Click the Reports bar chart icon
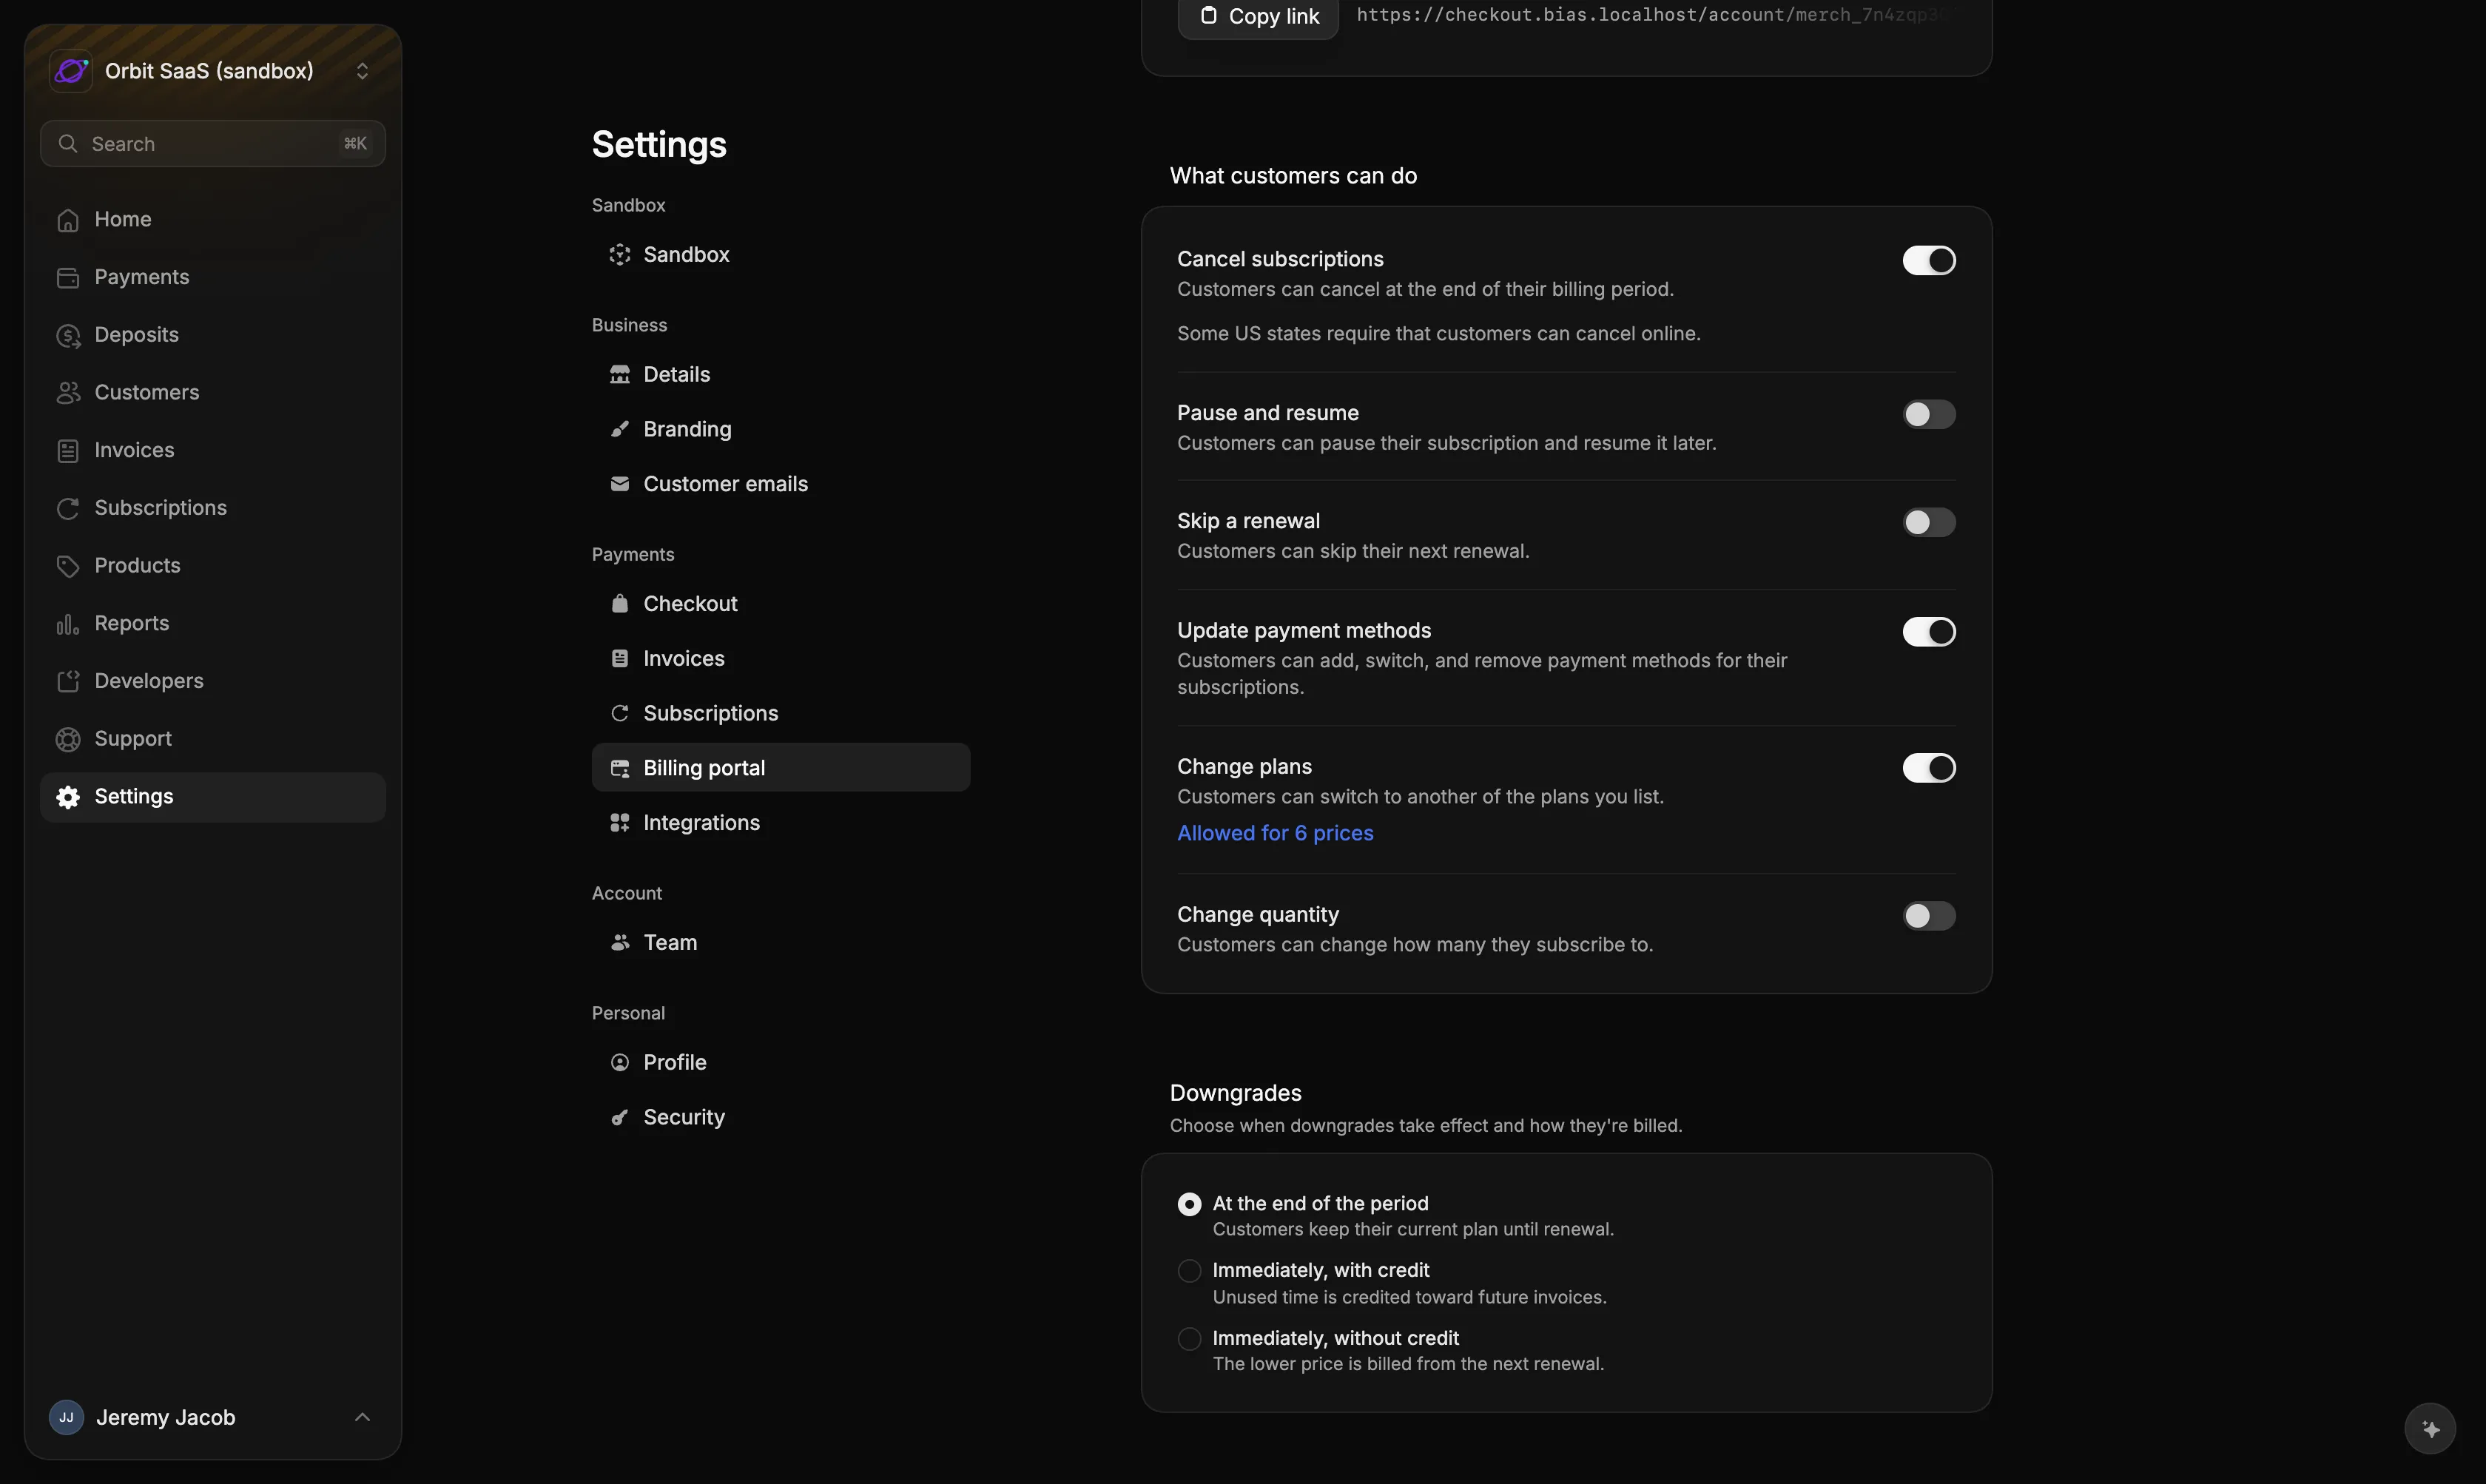 68,624
